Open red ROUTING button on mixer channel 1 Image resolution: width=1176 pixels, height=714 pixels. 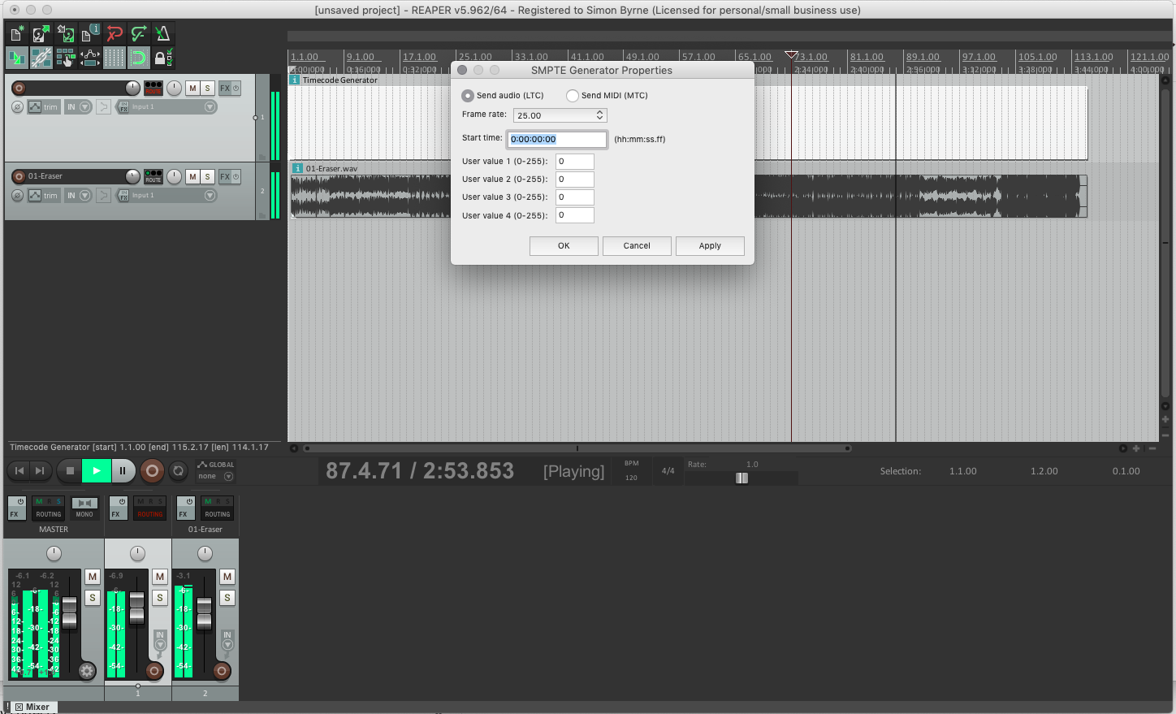(150, 508)
